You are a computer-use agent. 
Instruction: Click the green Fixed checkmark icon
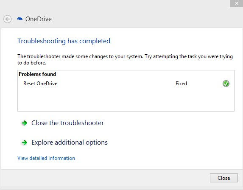click(x=226, y=84)
